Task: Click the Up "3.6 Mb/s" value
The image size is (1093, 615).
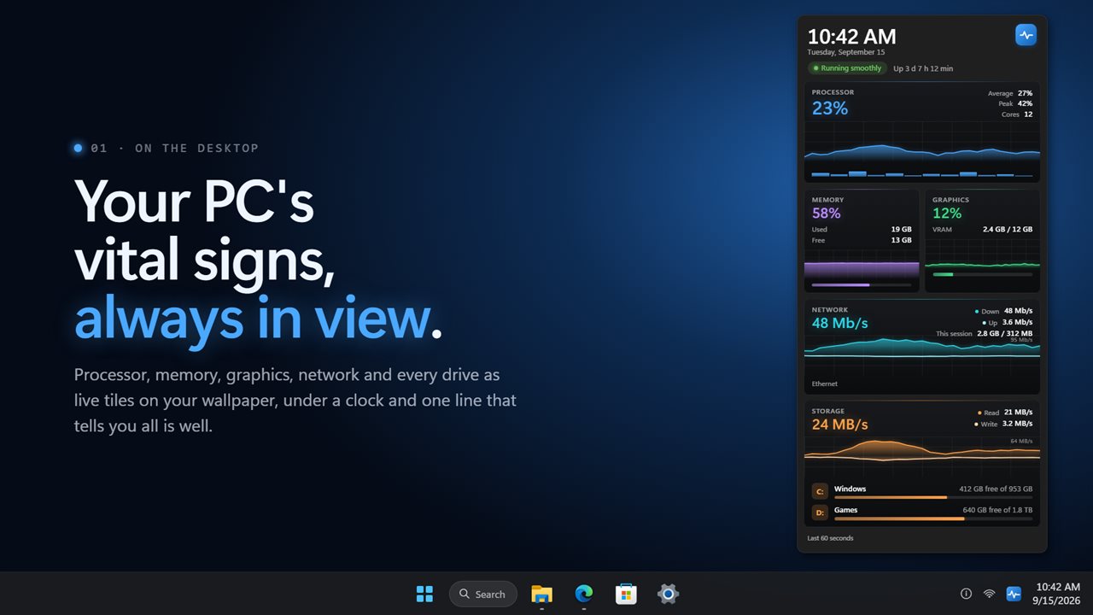Action: (x=1017, y=323)
